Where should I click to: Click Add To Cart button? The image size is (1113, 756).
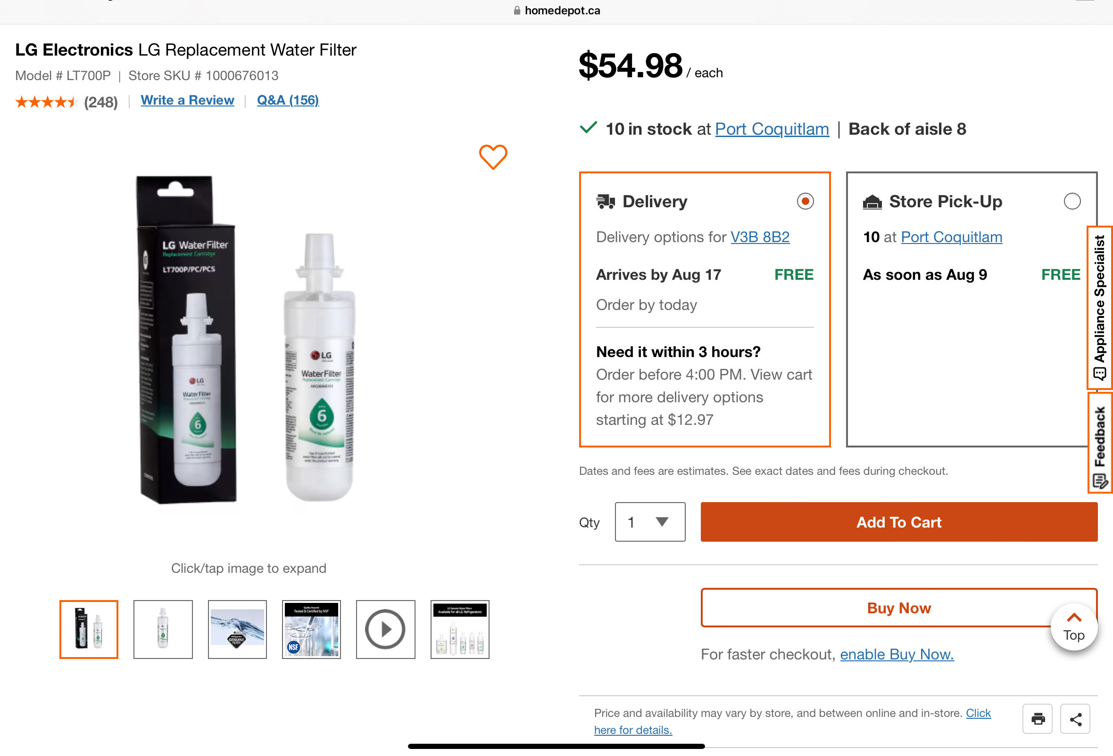coord(898,522)
